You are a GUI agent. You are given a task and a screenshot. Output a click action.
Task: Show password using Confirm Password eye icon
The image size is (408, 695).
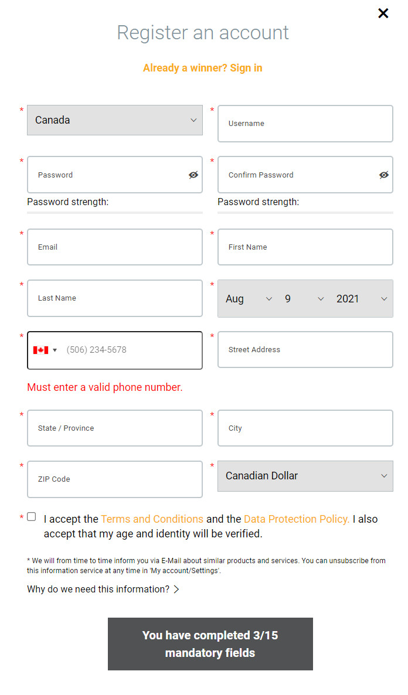point(384,175)
